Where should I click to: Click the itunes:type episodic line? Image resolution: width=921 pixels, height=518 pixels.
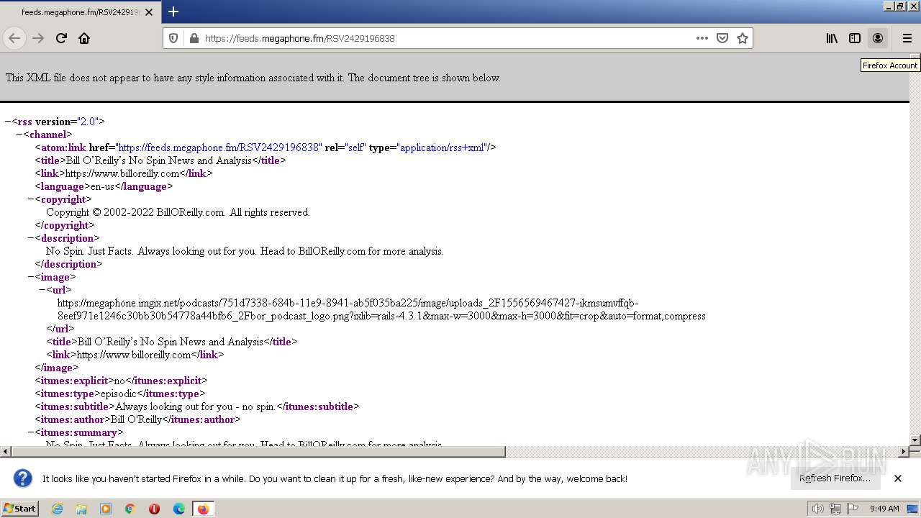click(120, 394)
